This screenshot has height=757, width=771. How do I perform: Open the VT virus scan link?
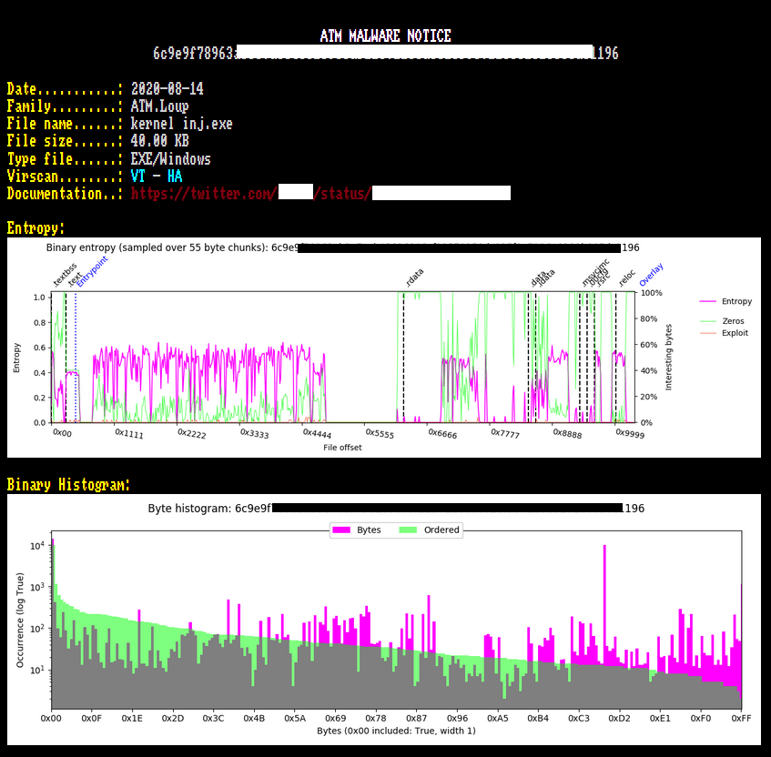click(140, 177)
